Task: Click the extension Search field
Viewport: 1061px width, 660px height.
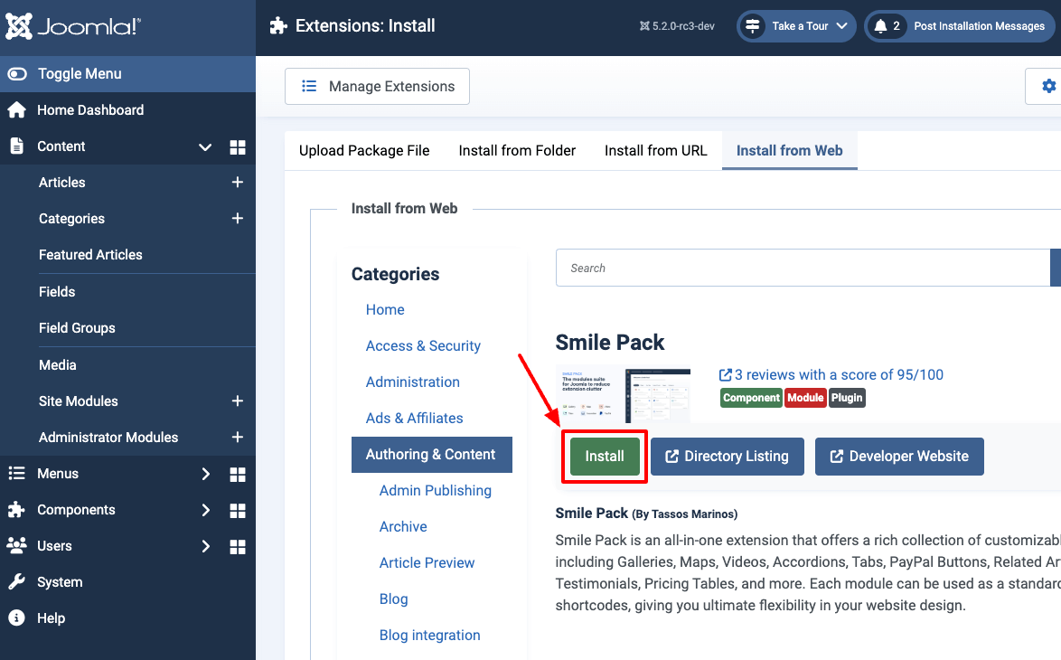Action: (803, 268)
